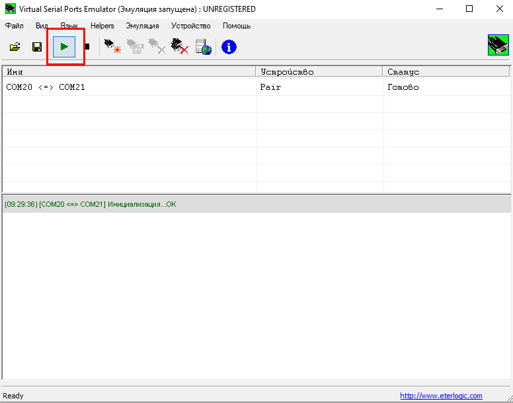Visit the http://www.eterlogic.com link

click(x=441, y=396)
